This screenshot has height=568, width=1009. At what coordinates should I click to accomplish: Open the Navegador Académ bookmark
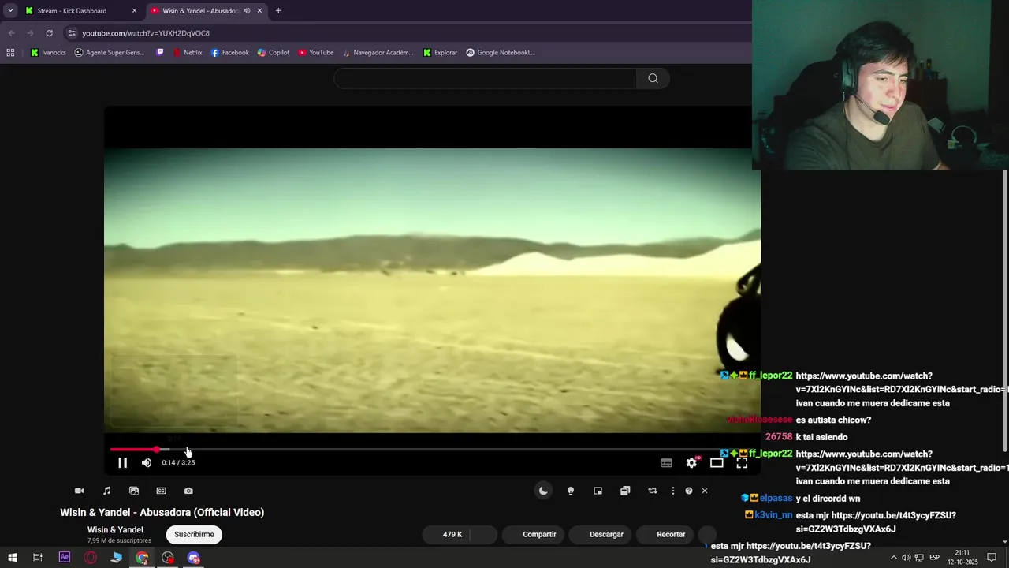(378, 53)
